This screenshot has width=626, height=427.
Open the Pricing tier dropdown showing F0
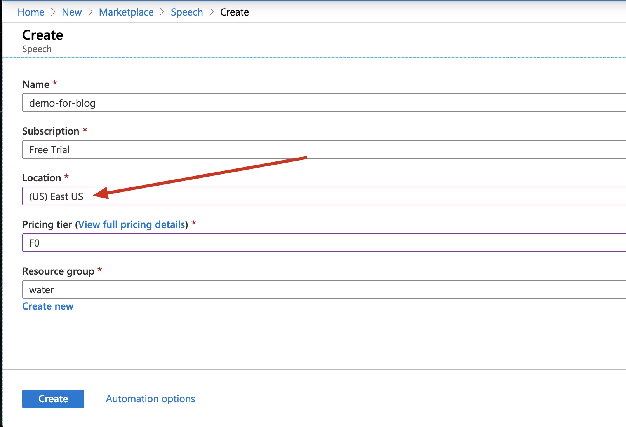pyautogui.click(x=311, y=243)
